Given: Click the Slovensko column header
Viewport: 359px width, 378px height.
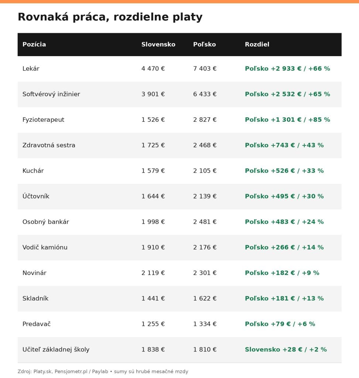Looking at the screenshot, I should click(x=158, y=44).
